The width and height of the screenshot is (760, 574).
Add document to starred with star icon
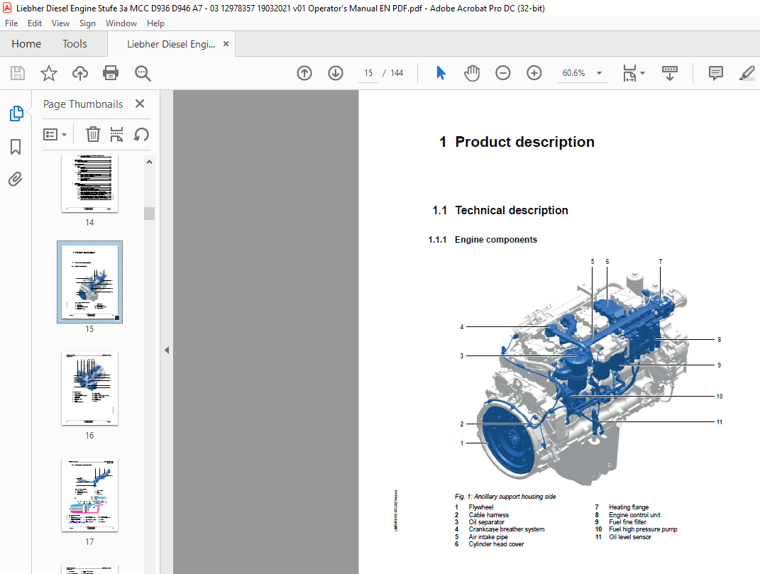pyautogui.click(x=48, y=73)
